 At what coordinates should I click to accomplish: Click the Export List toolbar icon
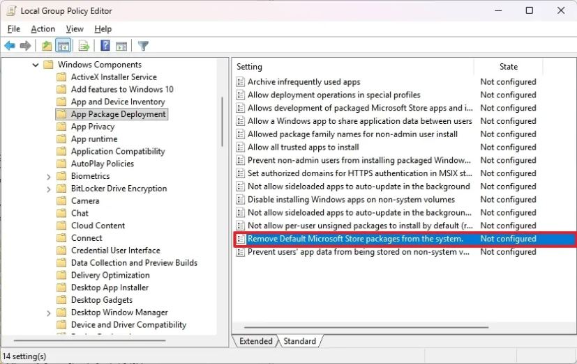(84, 46)
